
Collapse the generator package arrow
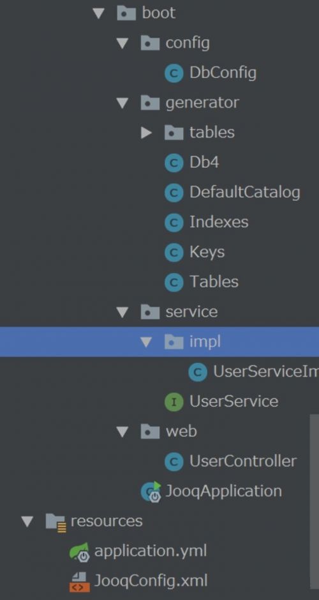122,103
